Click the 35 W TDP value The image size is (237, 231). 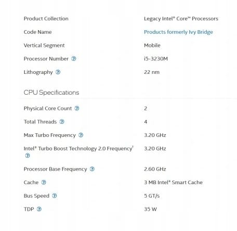click(150, 209)
